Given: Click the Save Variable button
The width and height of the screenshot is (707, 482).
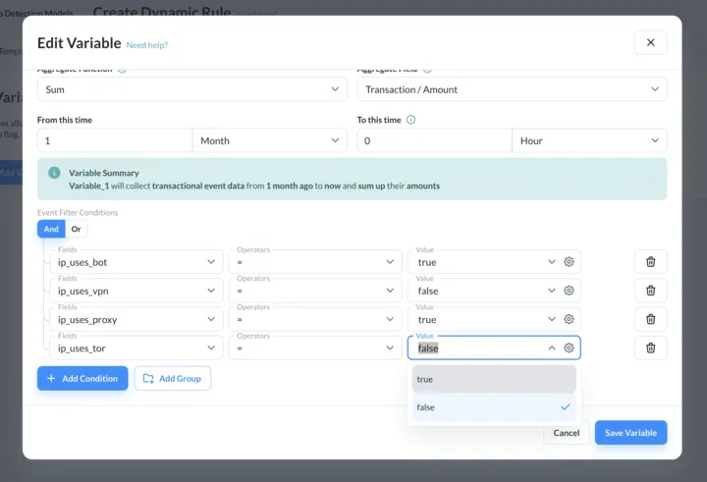Looking at the screenshot, I should [x=630, y=433].
